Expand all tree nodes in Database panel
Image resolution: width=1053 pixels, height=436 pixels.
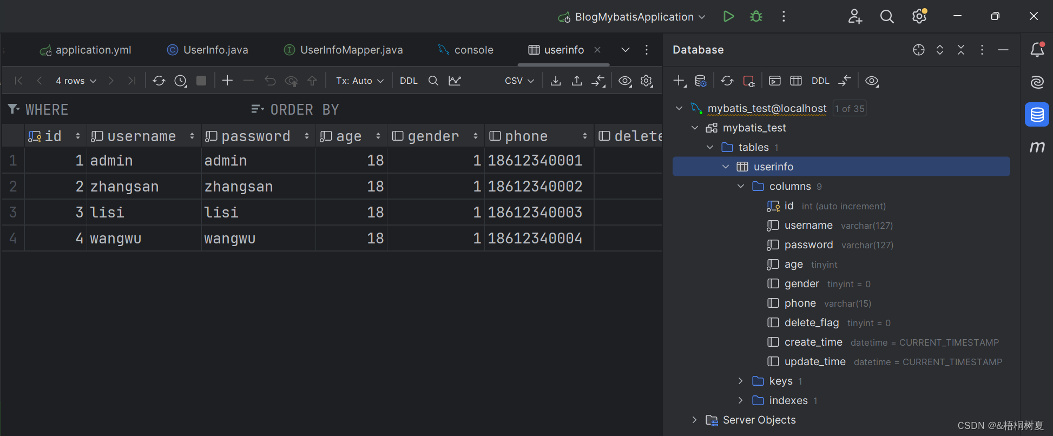(940, 50)
